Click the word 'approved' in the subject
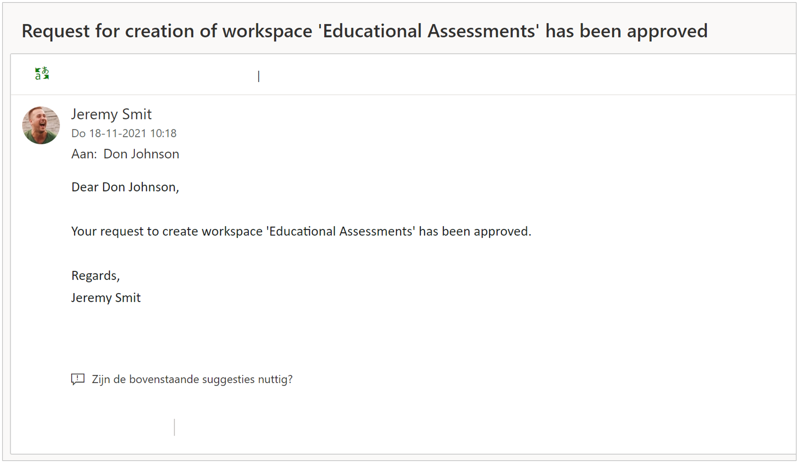 [667, 31]
